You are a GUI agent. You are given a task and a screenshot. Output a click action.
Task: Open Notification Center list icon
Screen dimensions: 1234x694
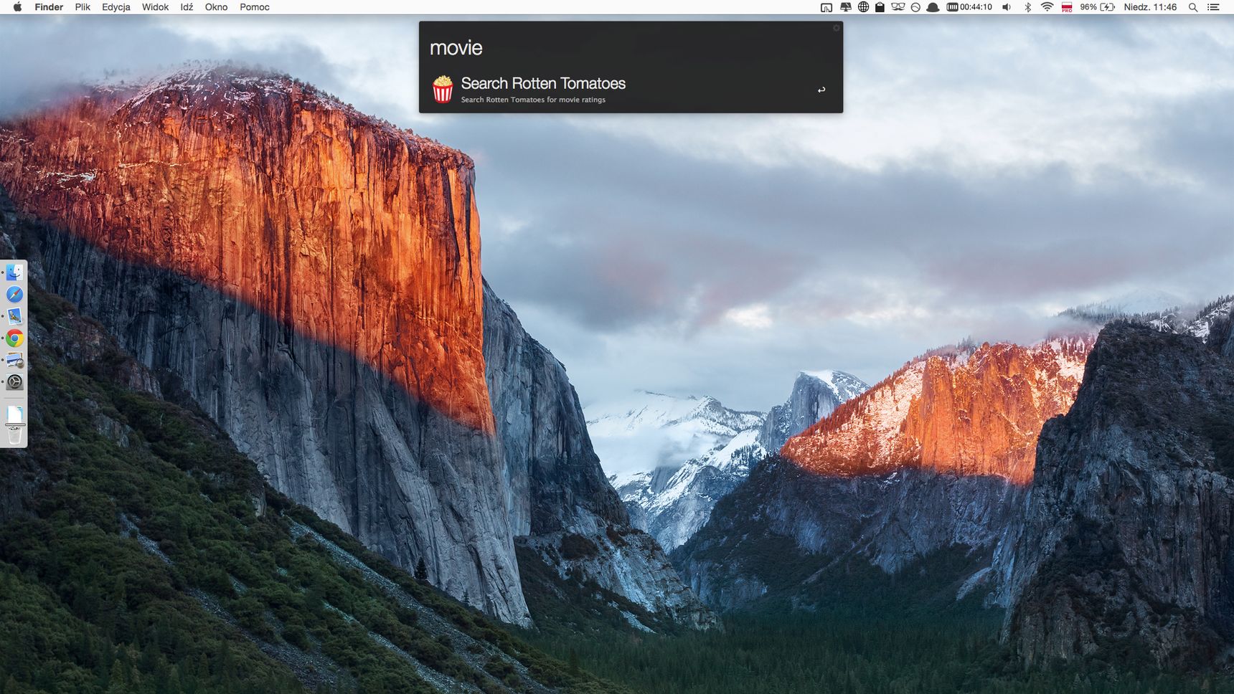[1213, 7]
